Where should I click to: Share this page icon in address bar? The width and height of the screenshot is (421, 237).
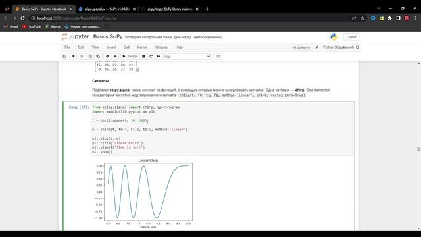coord(354,18)
